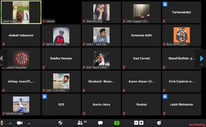Click raised hand icon on Labib Mohaimin's tile

click(165, 96)
